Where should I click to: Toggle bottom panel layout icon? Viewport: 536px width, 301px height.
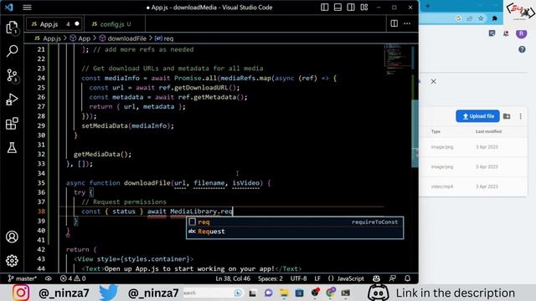coord(338,8)
